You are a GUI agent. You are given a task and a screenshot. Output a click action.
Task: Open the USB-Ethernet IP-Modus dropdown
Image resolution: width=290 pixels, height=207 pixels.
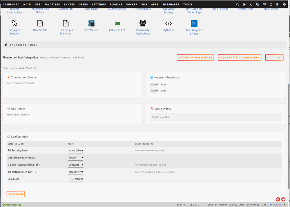(76, 158)
